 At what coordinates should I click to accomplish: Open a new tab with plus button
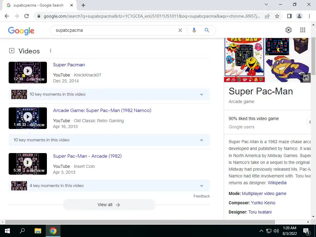pyautogui.click(x=83, y=5)
